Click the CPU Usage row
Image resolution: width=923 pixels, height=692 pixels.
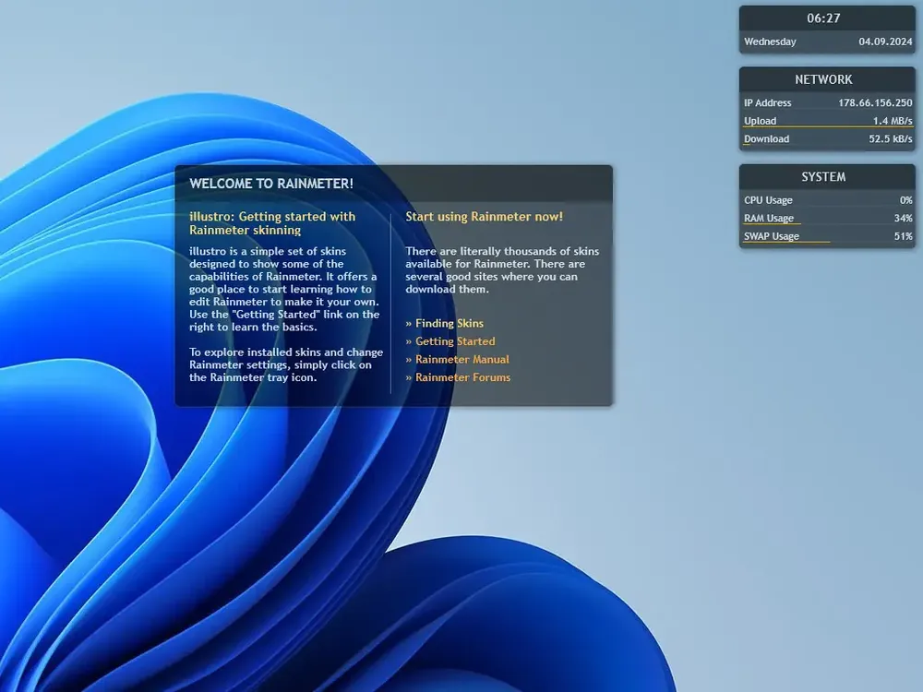point(827,200)
